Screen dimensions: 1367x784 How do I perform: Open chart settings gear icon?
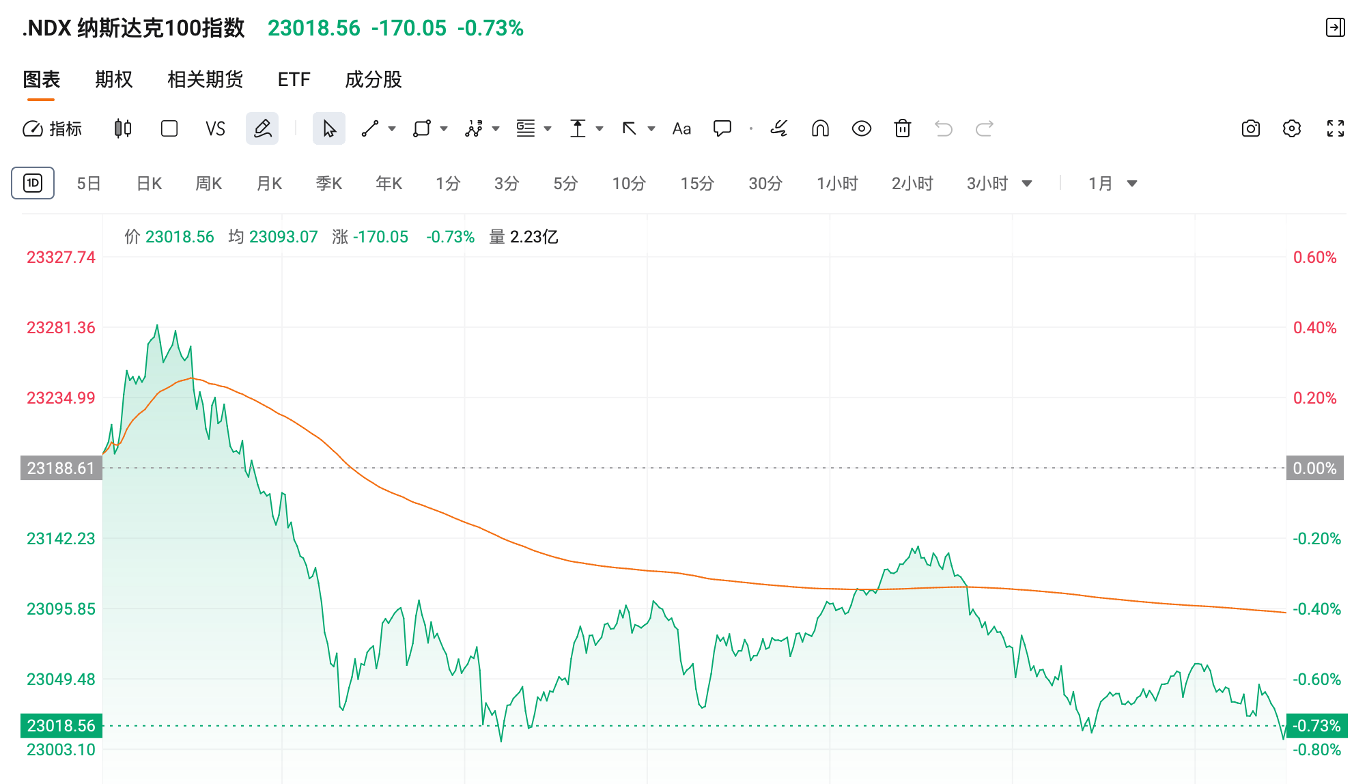(x=1292, y=128)
